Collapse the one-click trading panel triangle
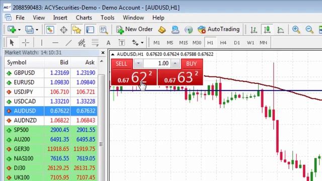This screenshot has height=181, width=322. [x=113, y=54]
